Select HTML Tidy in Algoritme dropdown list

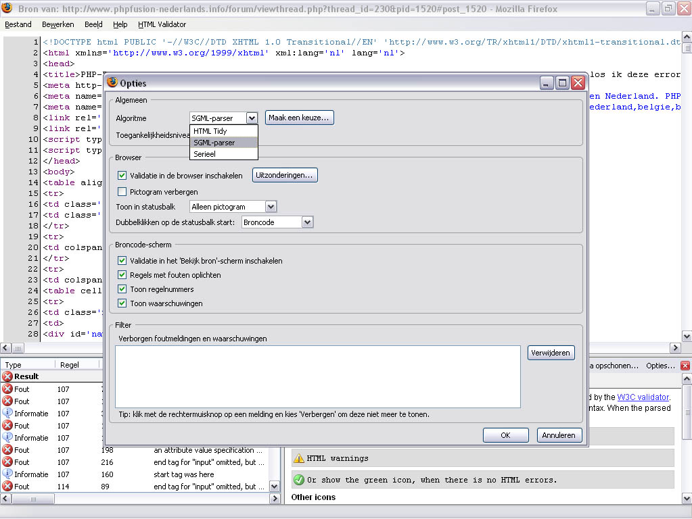point(223,131)
